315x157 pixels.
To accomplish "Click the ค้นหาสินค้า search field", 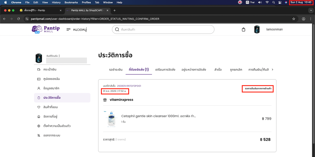I will [x=163, y=30].
